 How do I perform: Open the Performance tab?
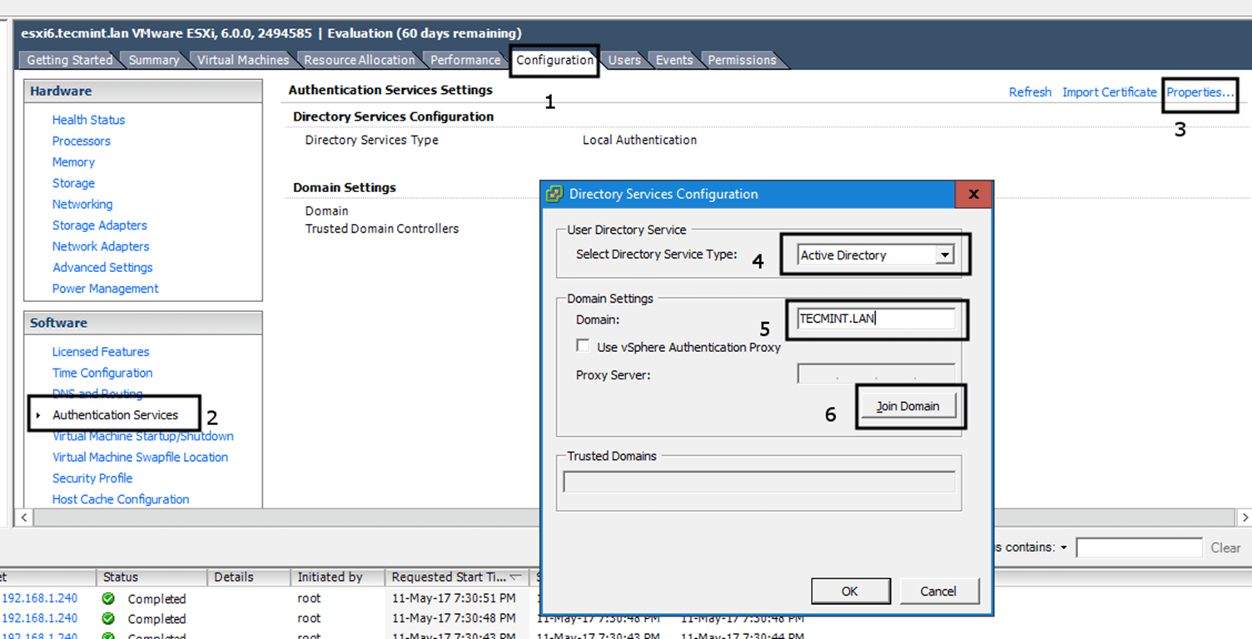point(465,60)
